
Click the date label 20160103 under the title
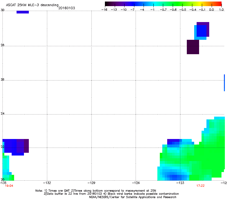pos(67,8)
